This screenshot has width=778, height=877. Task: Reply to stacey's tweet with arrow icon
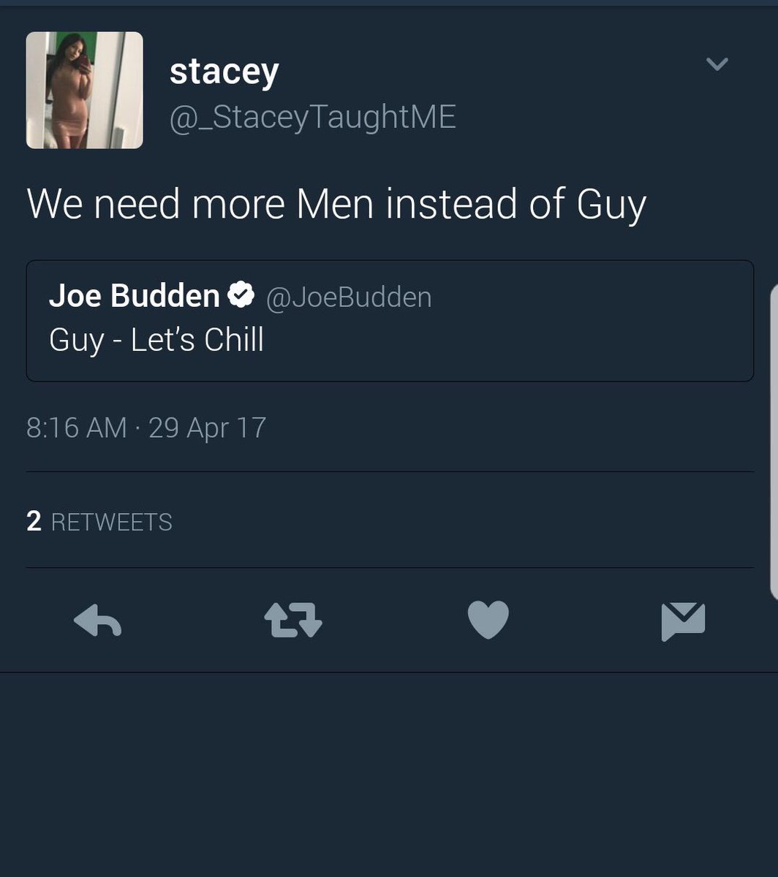coord(97,621)
